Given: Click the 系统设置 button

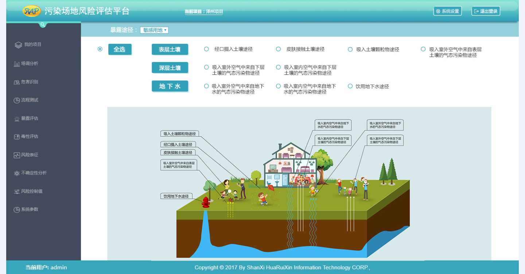Looking at the screenshot, I should (447, 11).
